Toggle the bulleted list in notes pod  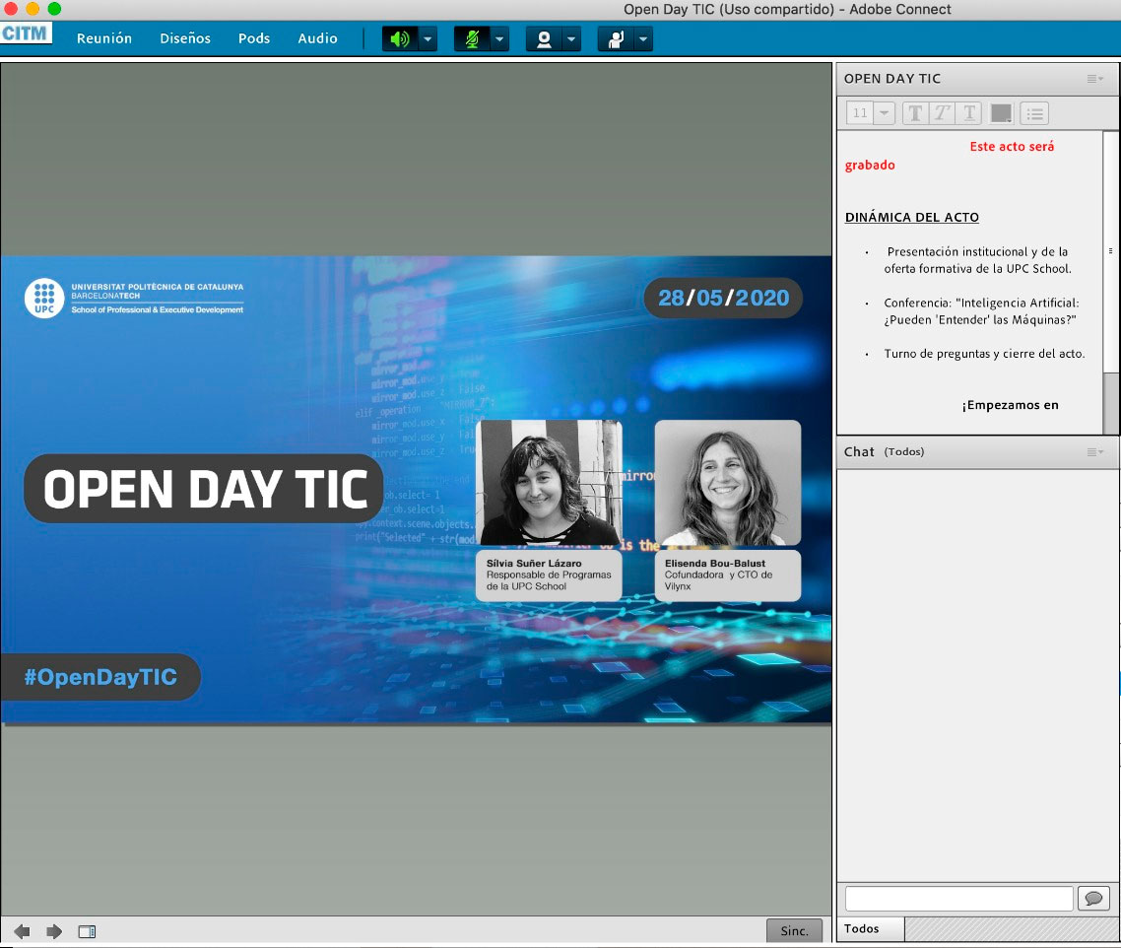(1034, 113)
